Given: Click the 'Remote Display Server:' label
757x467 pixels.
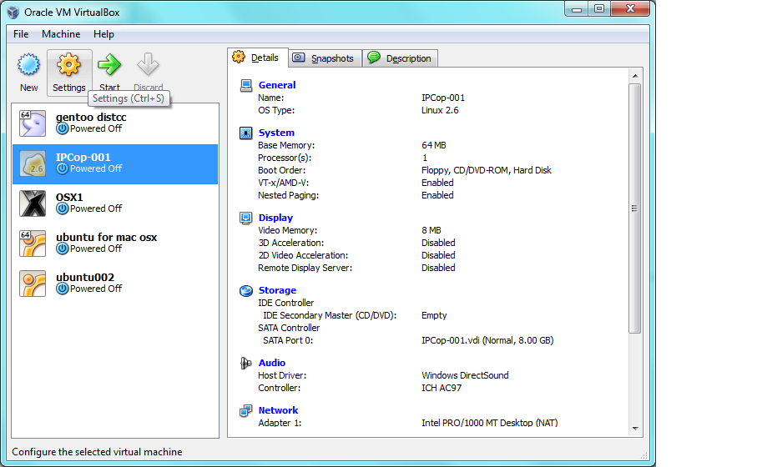Looking at the screenshot, I should click(x=305, y=268).
